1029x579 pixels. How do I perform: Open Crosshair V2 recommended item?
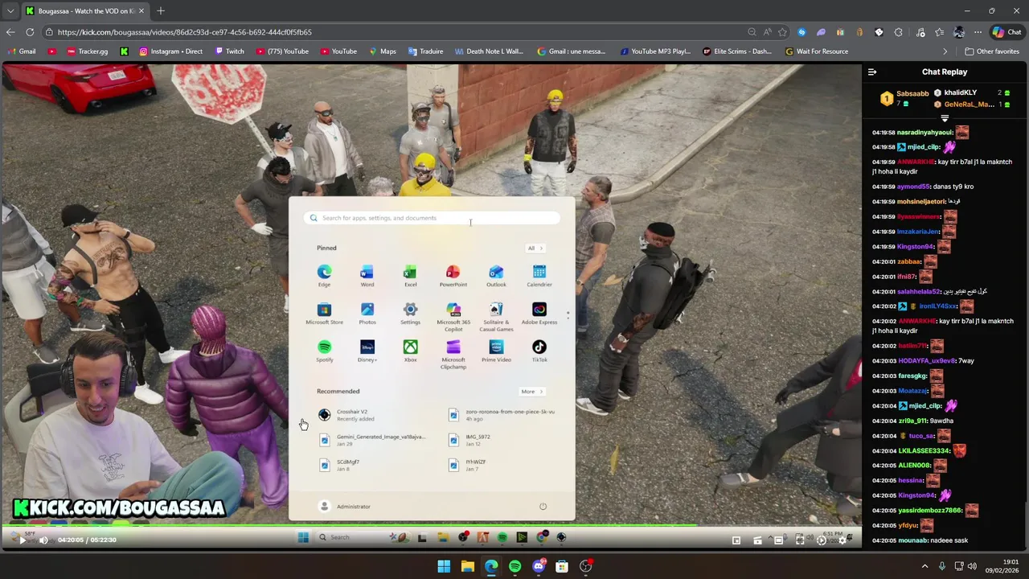click(x=344, y=415)
